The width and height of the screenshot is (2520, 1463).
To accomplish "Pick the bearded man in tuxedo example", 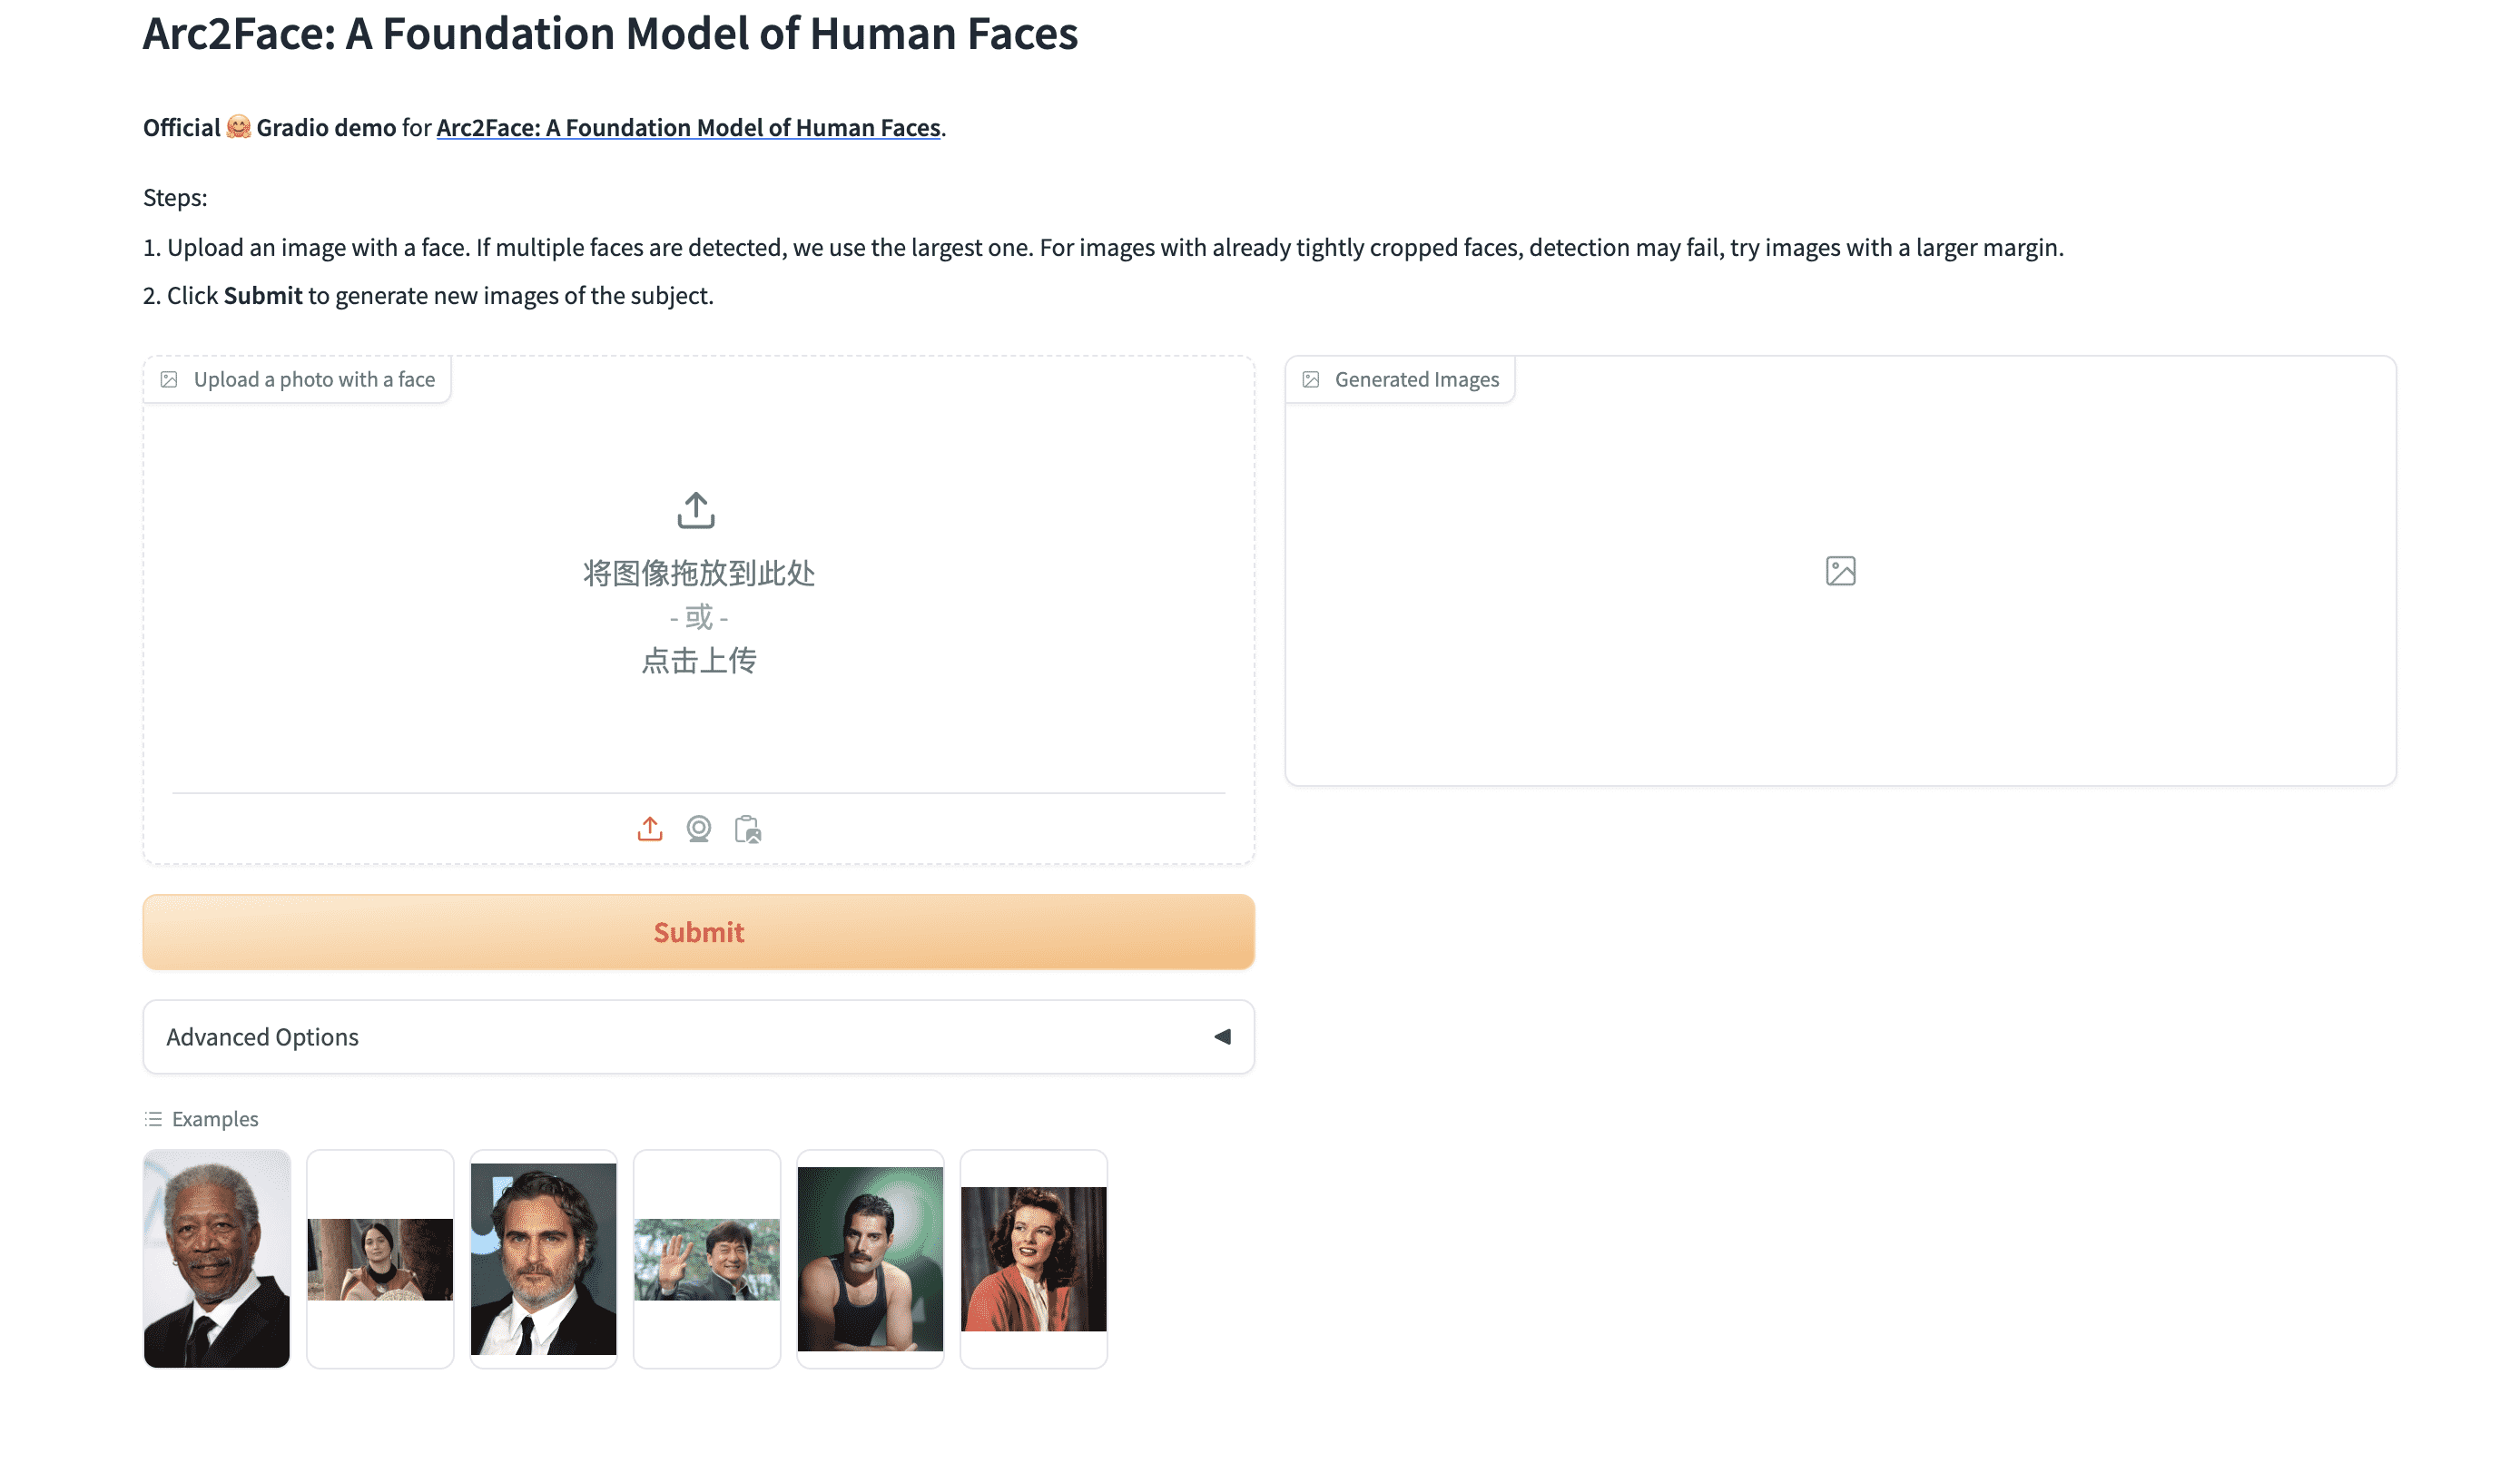I will point(543,1259).
